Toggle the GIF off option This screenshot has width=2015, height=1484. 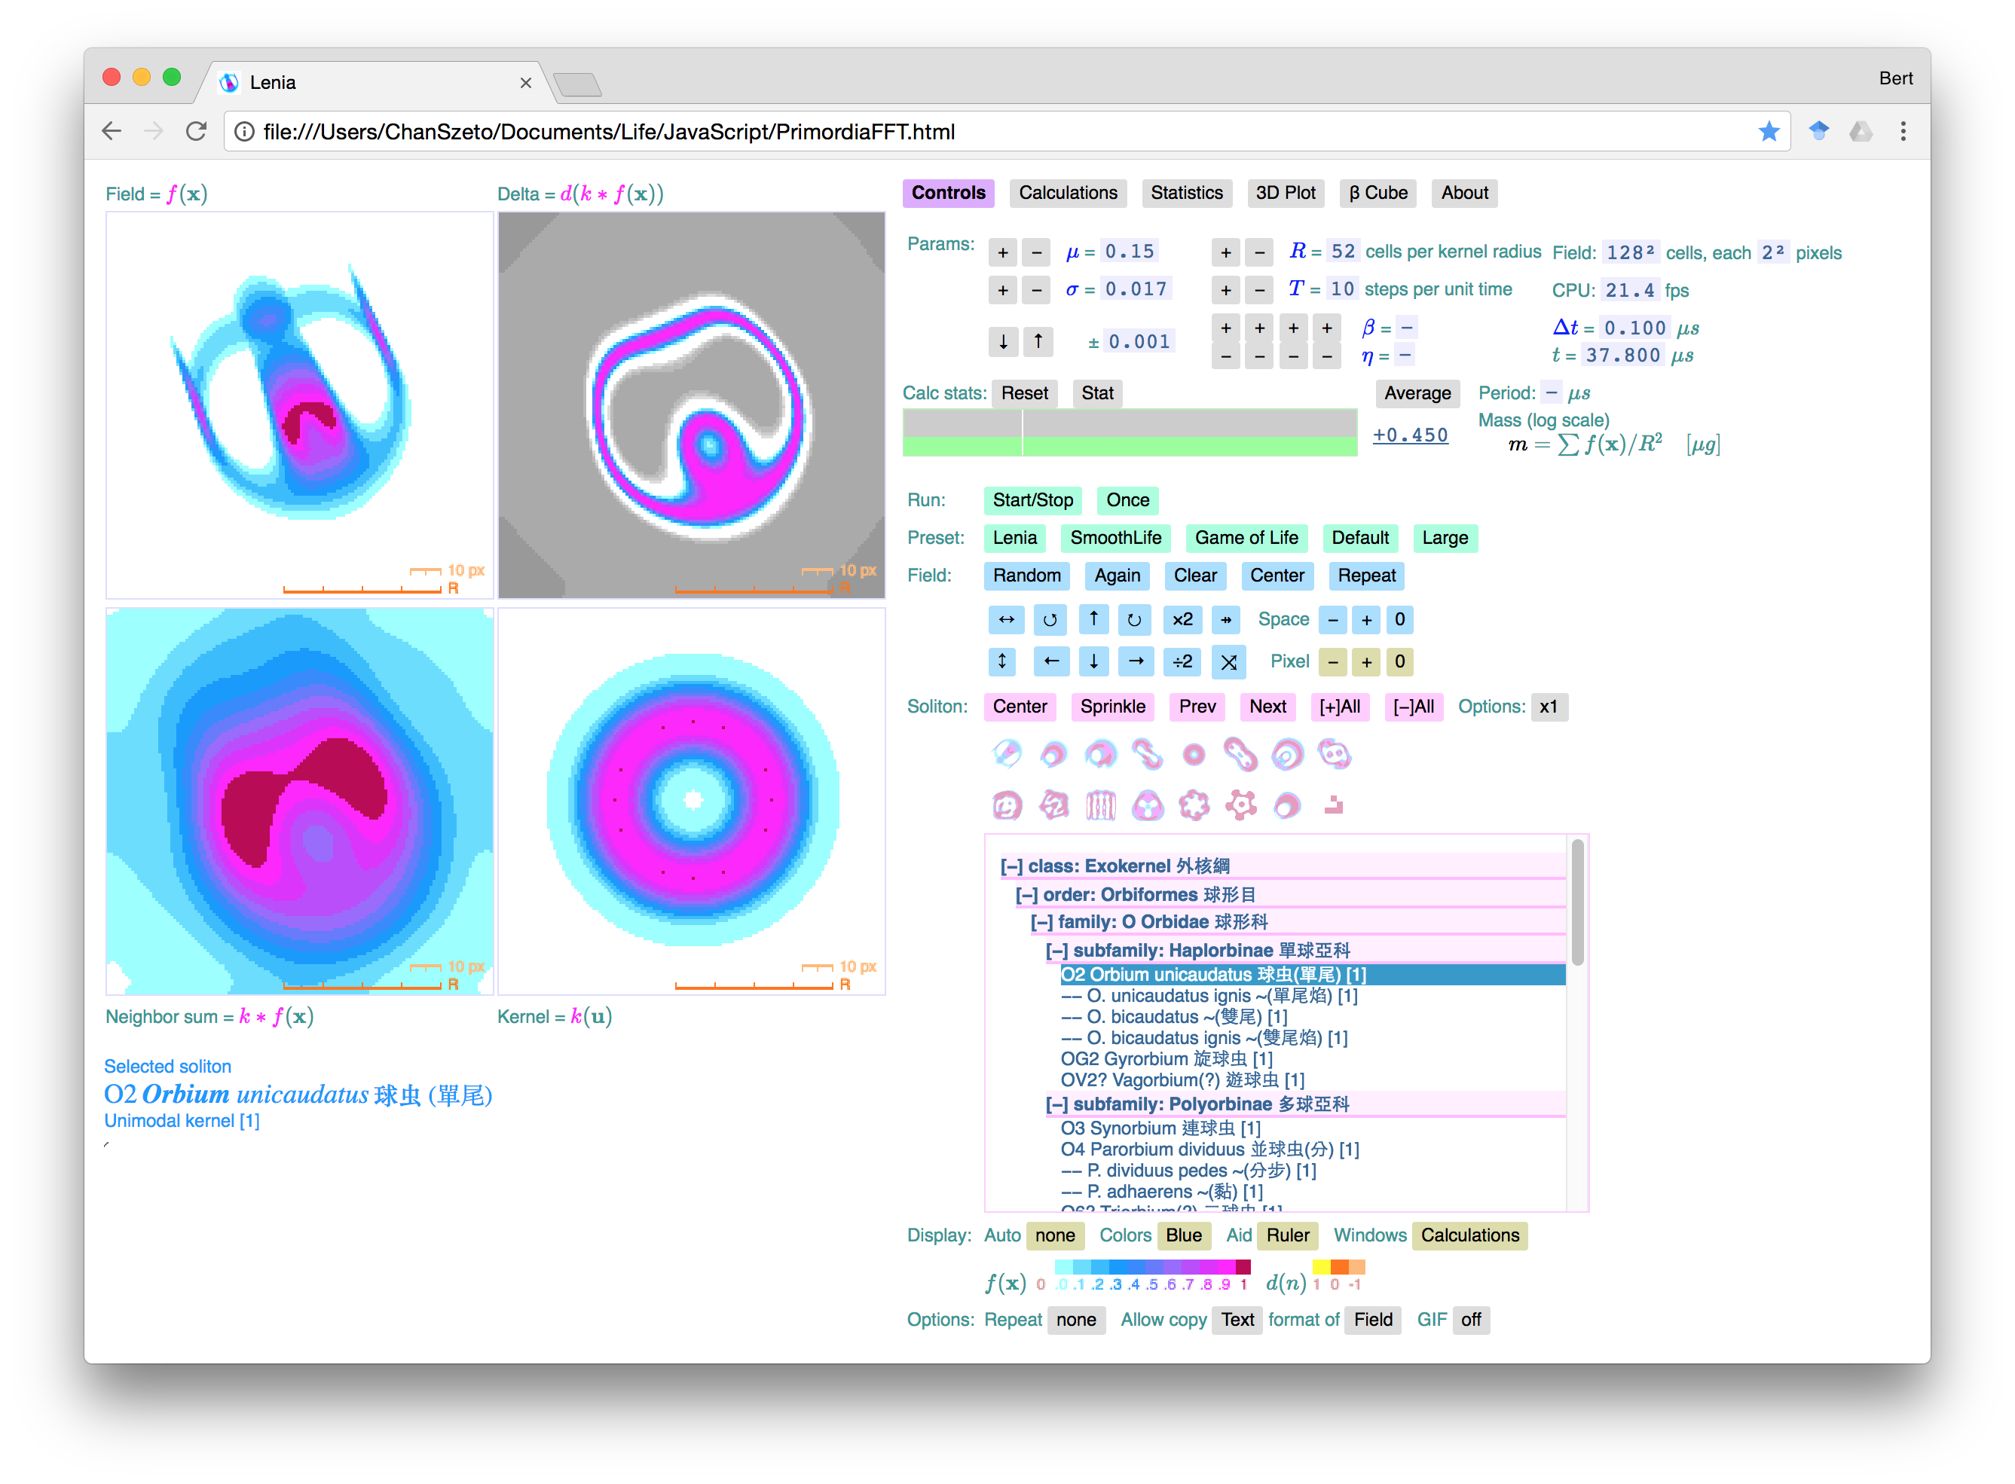tap(1471, 1320)
